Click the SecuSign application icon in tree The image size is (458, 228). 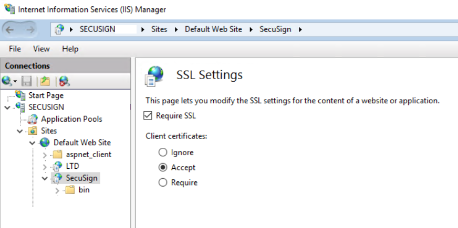click(x=58, y=178)
